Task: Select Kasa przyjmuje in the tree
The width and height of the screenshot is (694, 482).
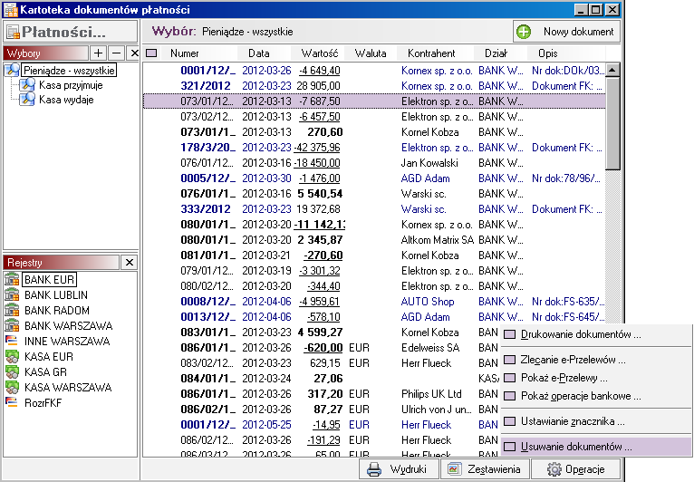Action: pos(71,85)
